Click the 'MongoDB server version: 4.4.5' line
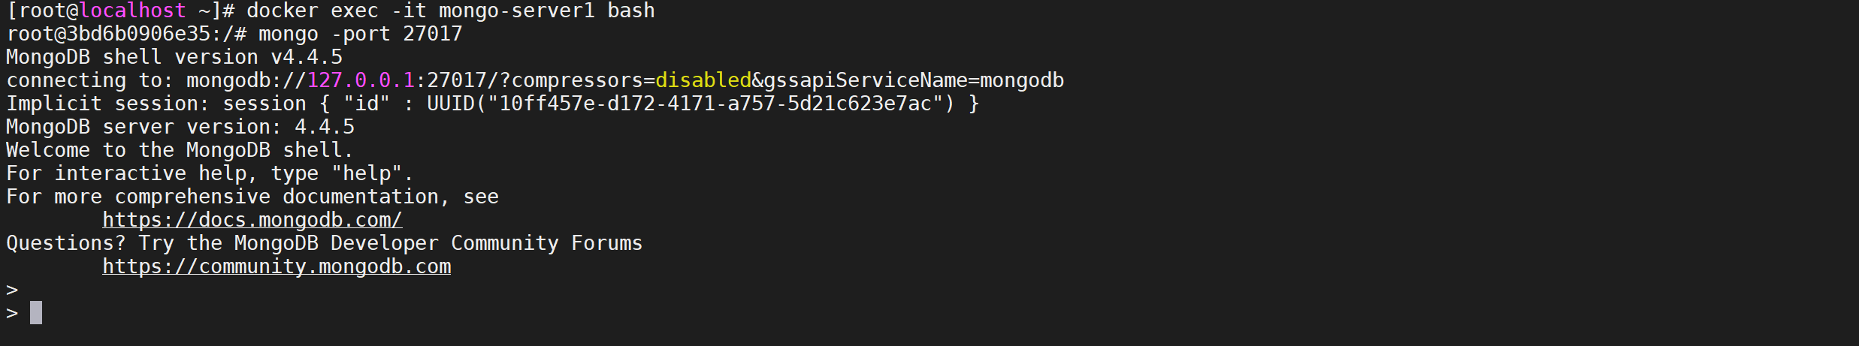This screenshot has height=346, width=1859. coord(180,127)
